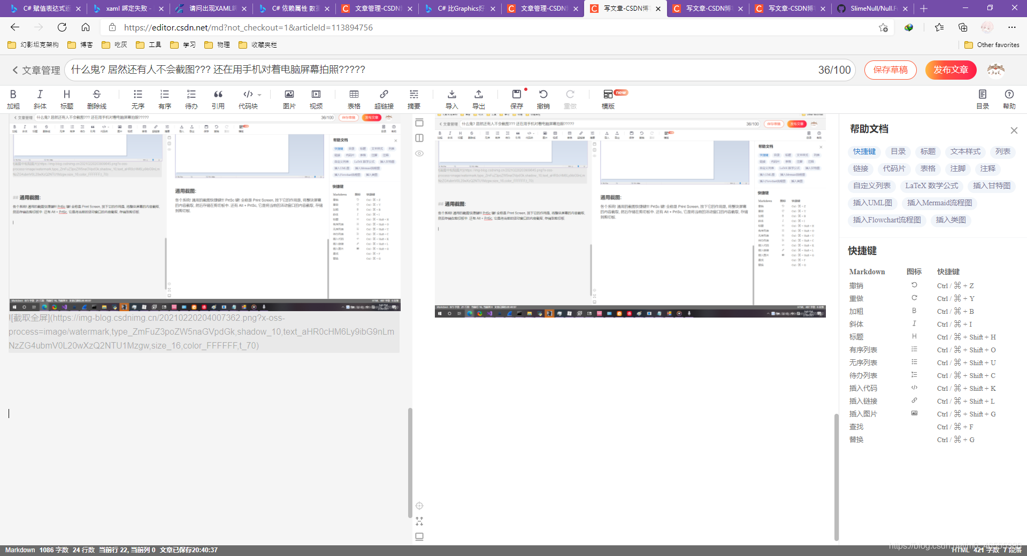Viewport: 1027px width, 556px height.
Task: Open the Other favorites folder
Action: pyautogui.click(x=992, y=45)
